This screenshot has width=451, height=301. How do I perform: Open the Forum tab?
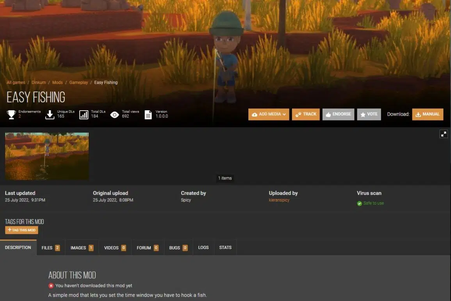pyautogui.click(x=148, y=248)
